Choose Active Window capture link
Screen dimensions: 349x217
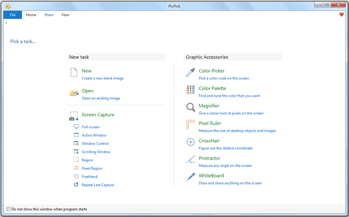click(x=94, y=135)
